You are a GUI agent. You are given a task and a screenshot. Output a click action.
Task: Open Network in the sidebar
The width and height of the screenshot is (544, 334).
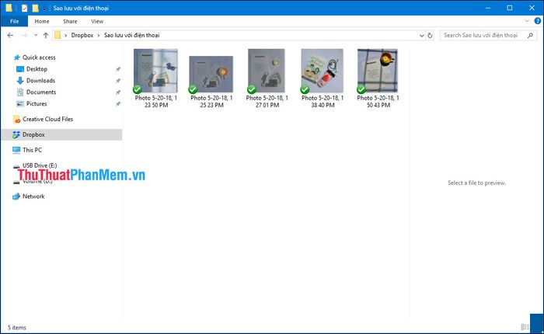[x=33, y=197]
